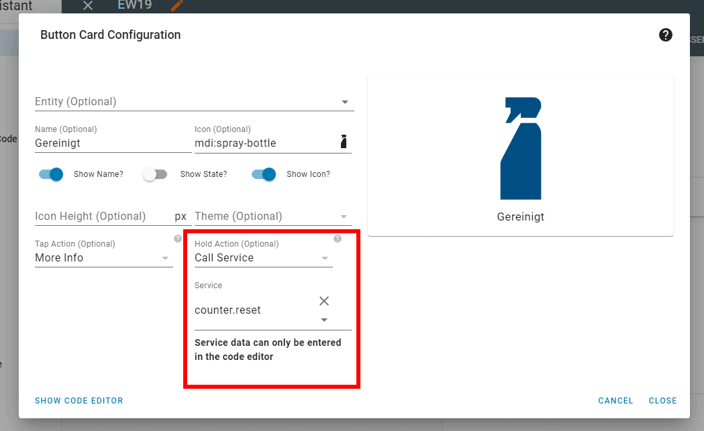Open the Hold Action Call Service dropdown
The height and width of the screenshot is (431, 704).
(x=325, y=258)
